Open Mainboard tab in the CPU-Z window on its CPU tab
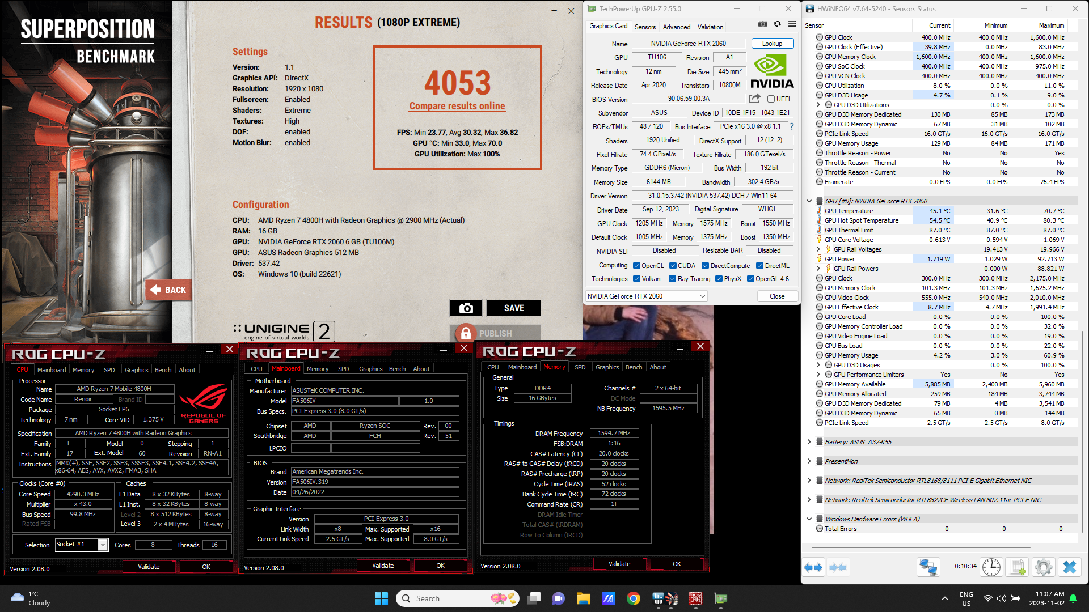 52,370
